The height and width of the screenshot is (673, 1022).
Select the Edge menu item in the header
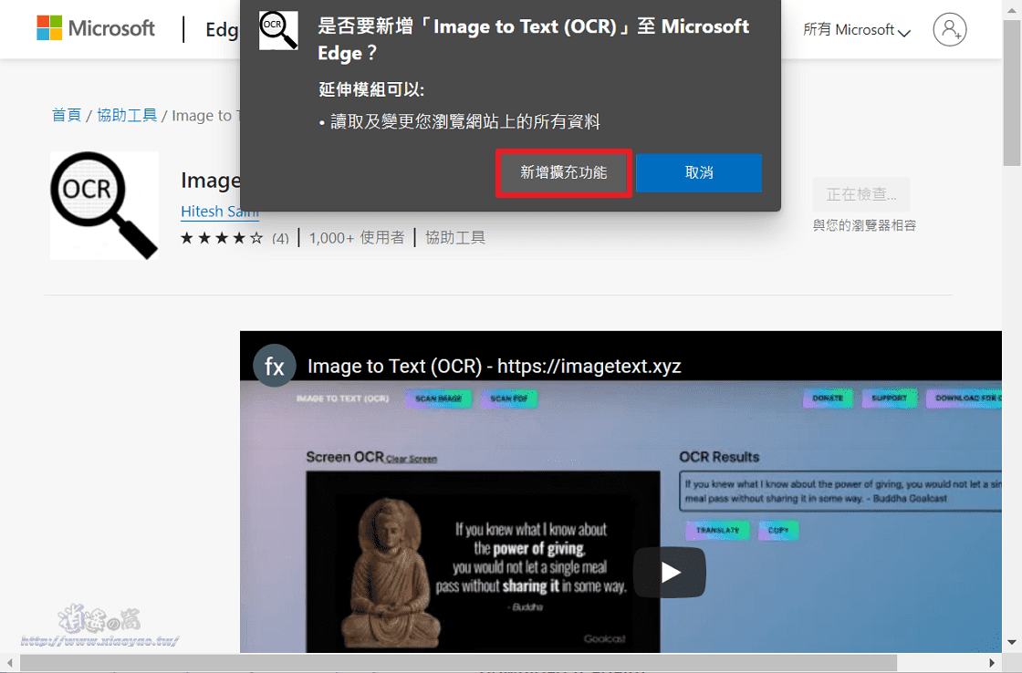point(223,29)
